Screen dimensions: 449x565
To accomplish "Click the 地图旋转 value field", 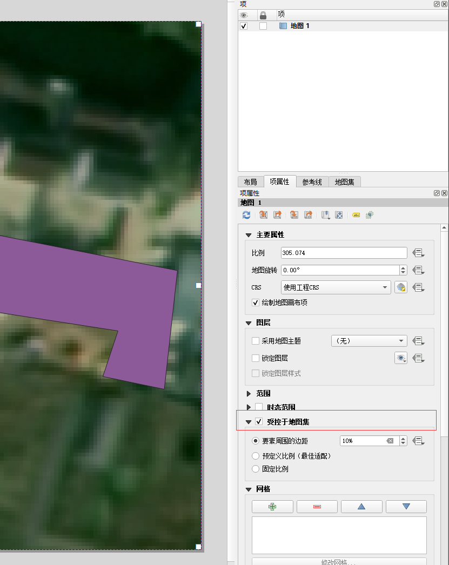I will [x=340, y=270].
